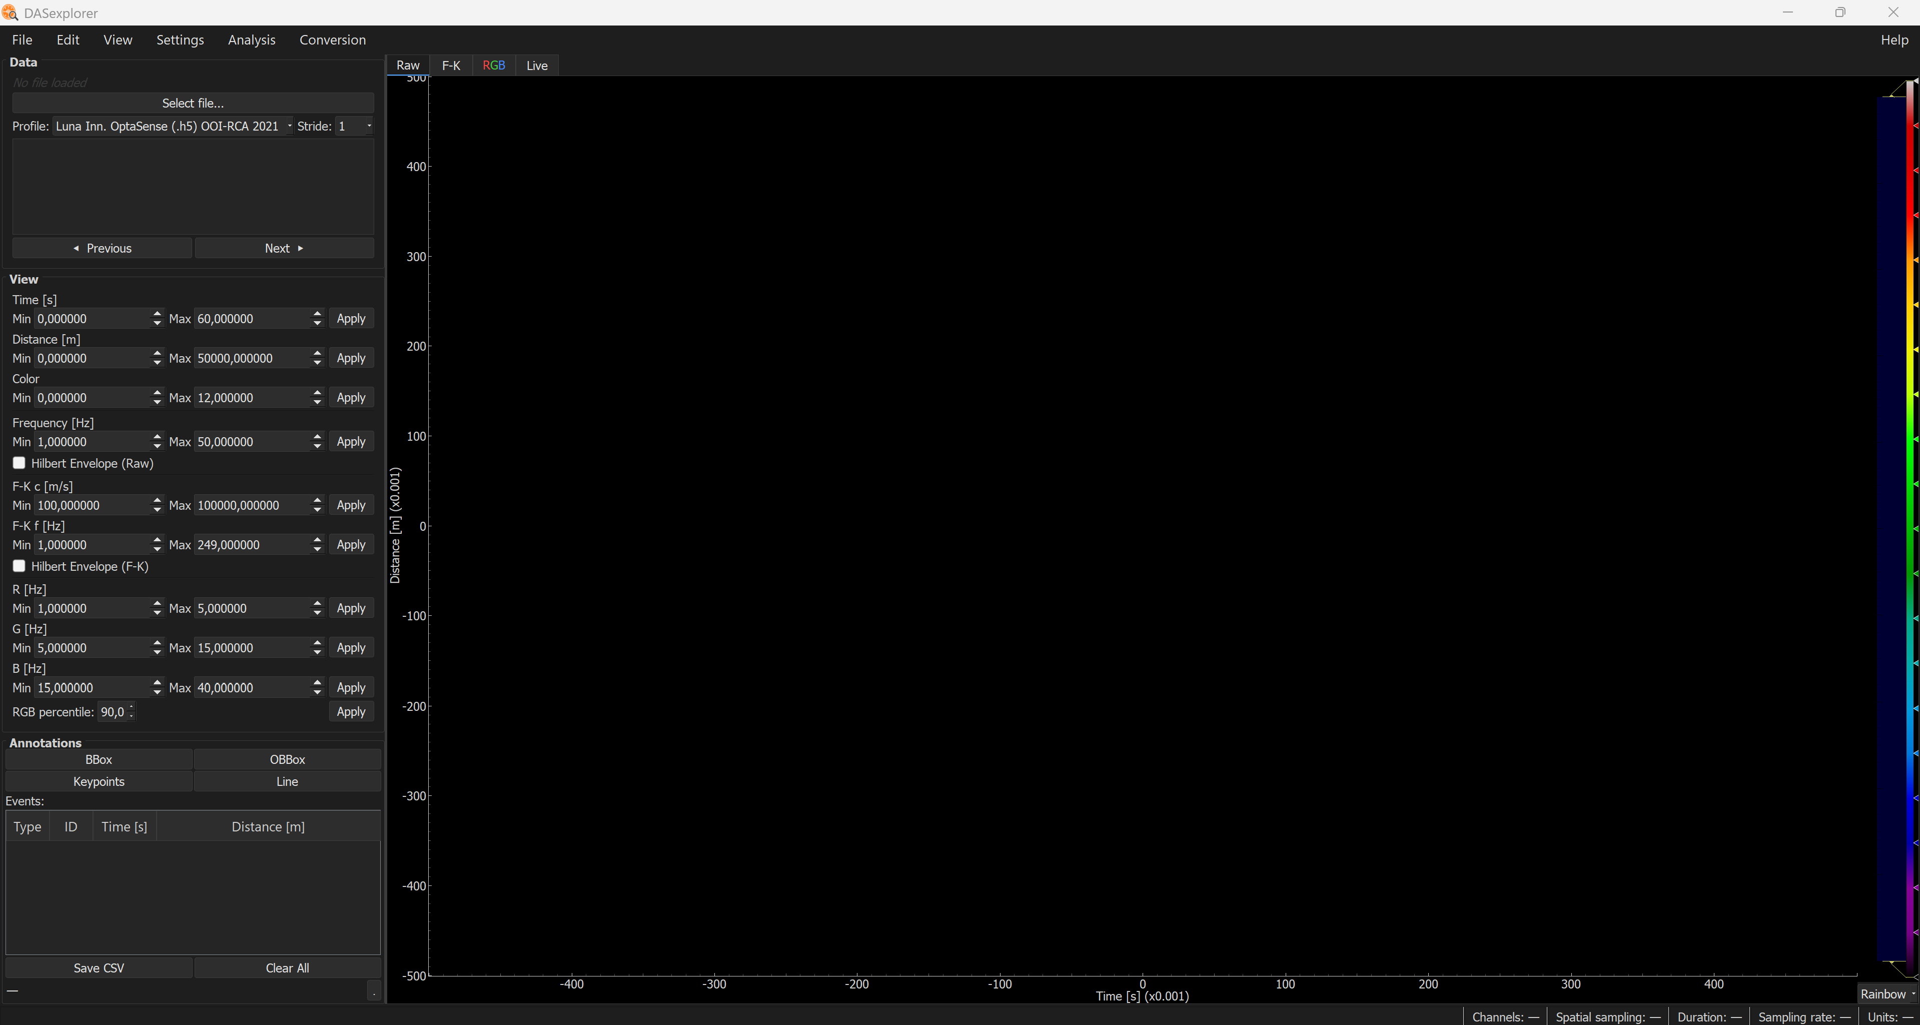Screen dimensions: 1920x1025
Task: Click the Frequency Max stepper arrows
Action: tap(318, 442)
